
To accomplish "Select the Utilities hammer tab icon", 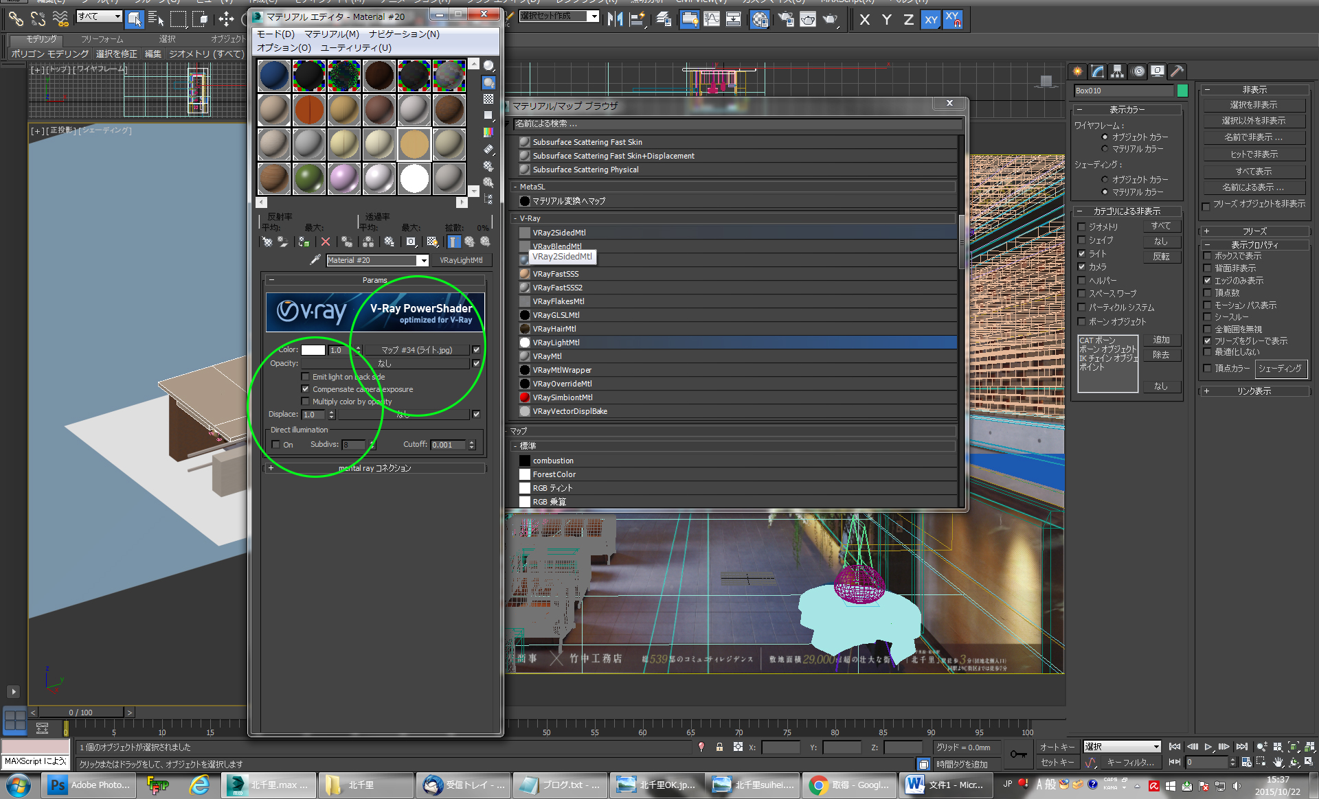I will [1177, 71].
